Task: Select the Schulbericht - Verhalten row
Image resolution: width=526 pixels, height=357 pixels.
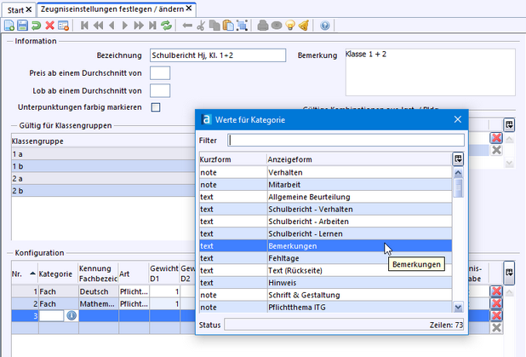Action: tap(326, 210)
